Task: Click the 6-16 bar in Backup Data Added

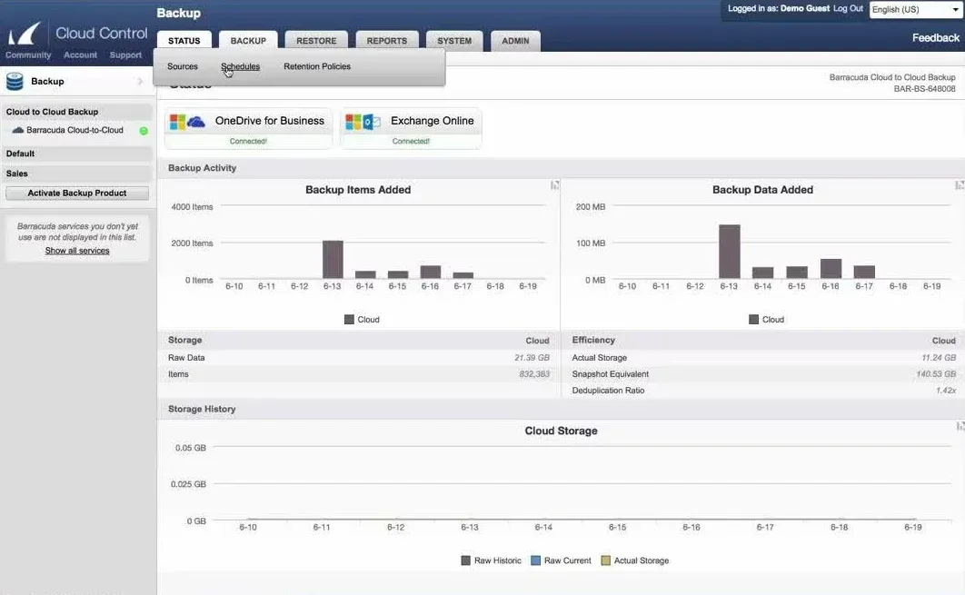Action: 831,269
